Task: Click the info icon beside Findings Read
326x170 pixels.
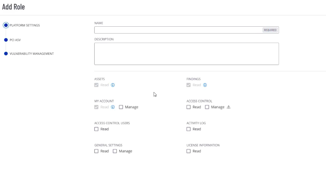Action: (205, 85)
